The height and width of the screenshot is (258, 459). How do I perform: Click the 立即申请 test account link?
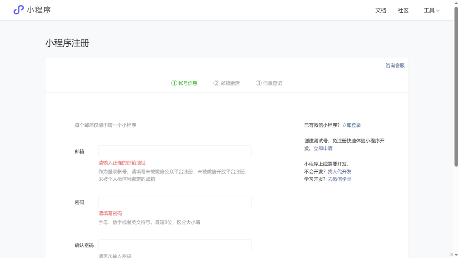pyautogui.click(x=323, y=148)
